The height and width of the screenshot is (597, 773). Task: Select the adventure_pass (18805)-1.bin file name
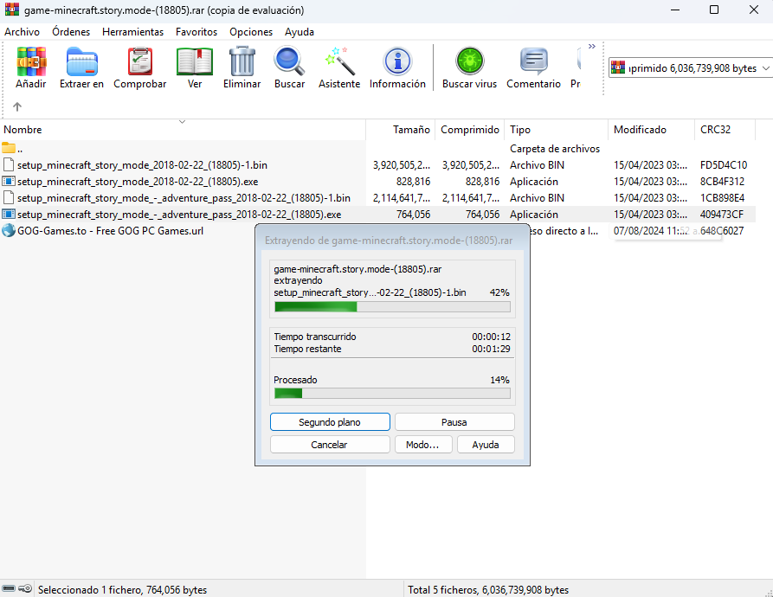point(184,198)
